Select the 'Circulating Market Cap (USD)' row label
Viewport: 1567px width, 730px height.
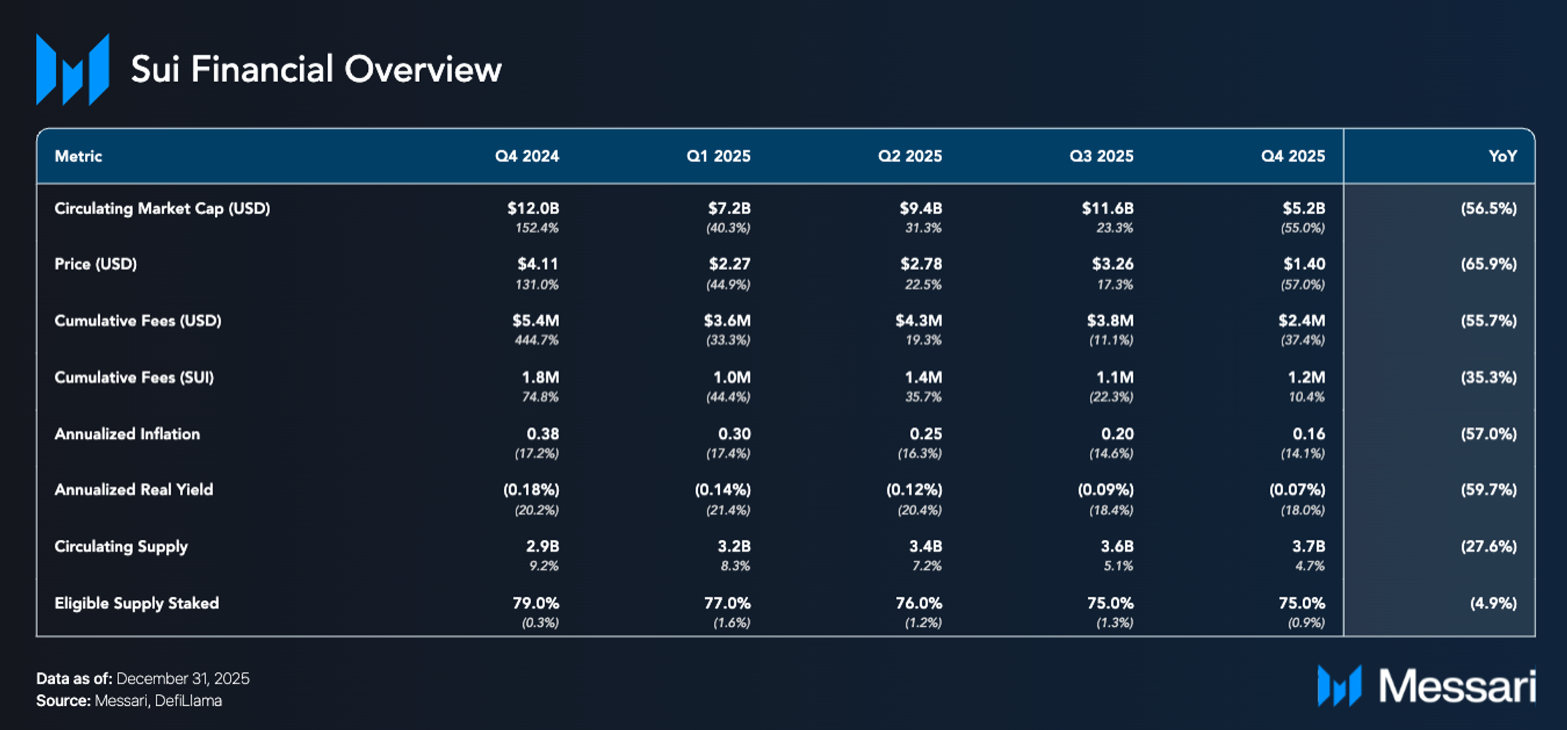tap(162, 208)
